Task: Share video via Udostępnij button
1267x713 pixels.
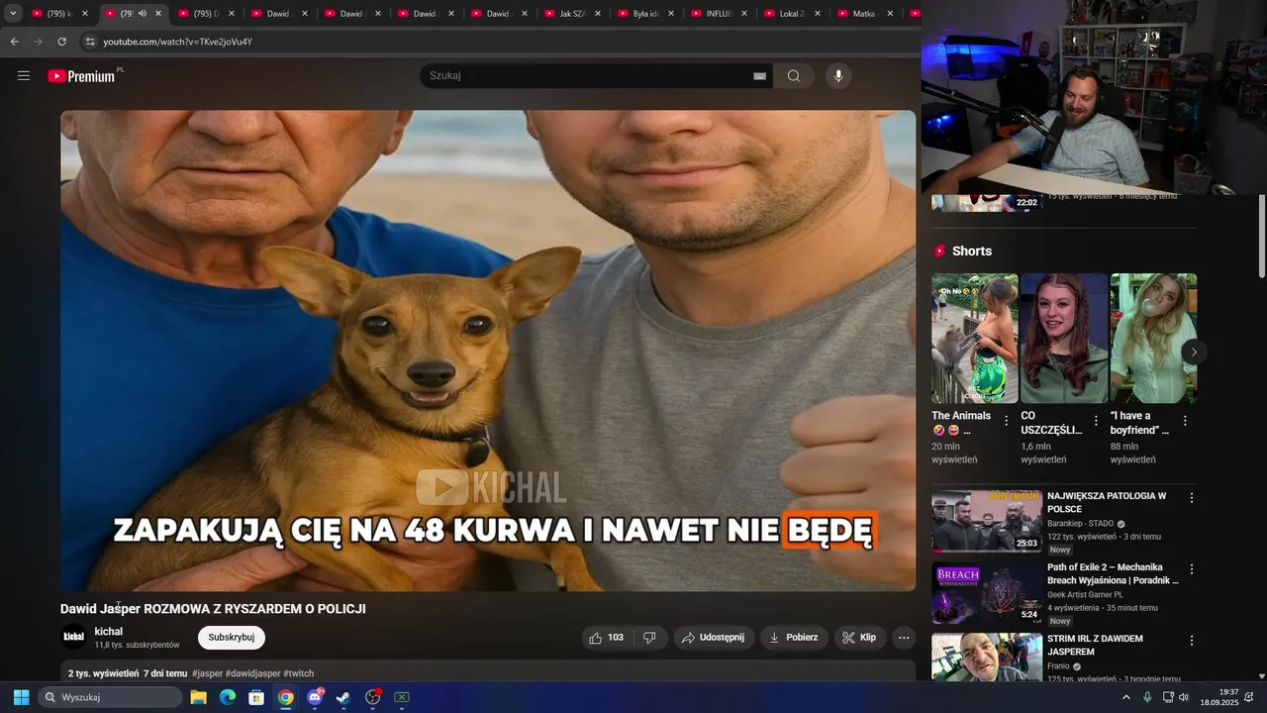Action: pyautogui.click(x=713, y=638)
